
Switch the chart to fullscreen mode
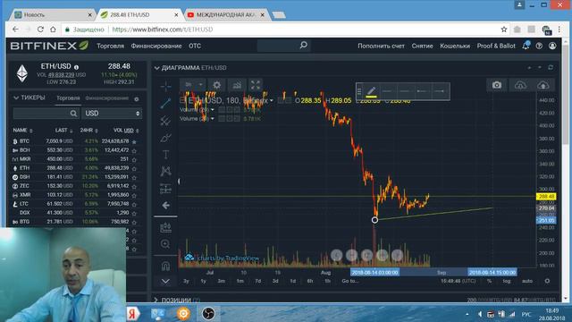[256, 85]
